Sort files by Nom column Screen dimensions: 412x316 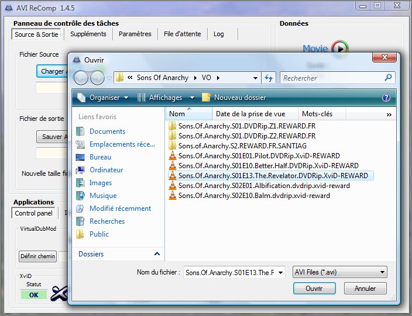(189, 114)
